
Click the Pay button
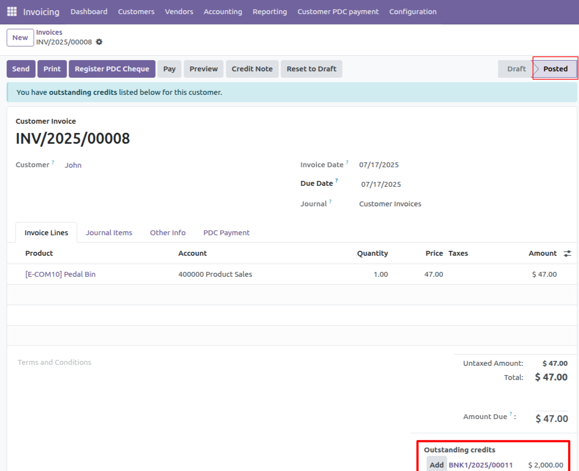pyautogui.click(x=169, y=69)
